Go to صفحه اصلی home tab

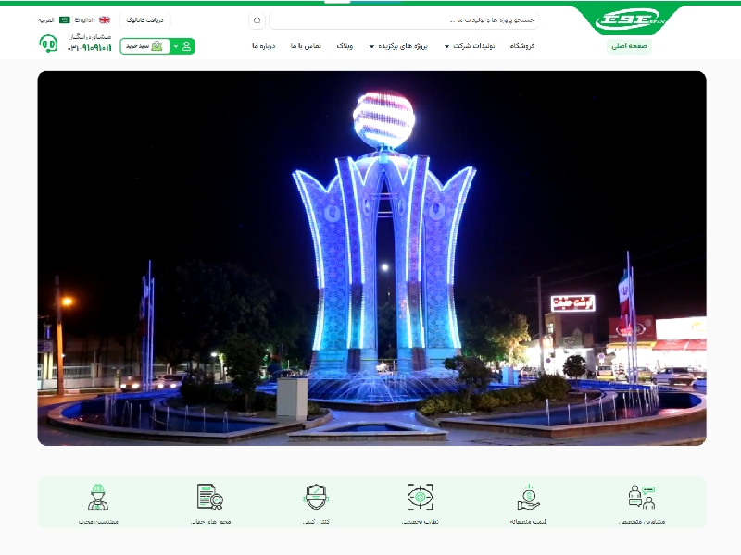click(x=629, y=46)
